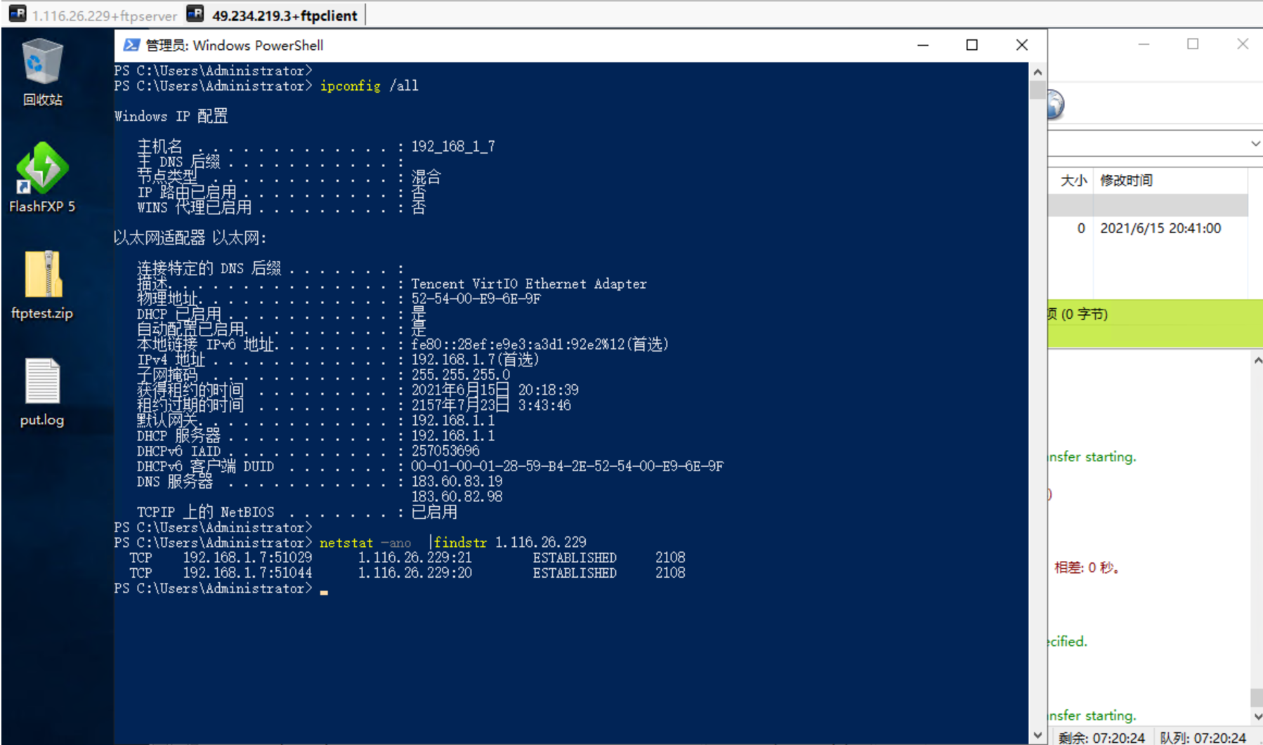Maximize the FlashFXP background window
The image size is (1263, 745).
coord(1193,44)
